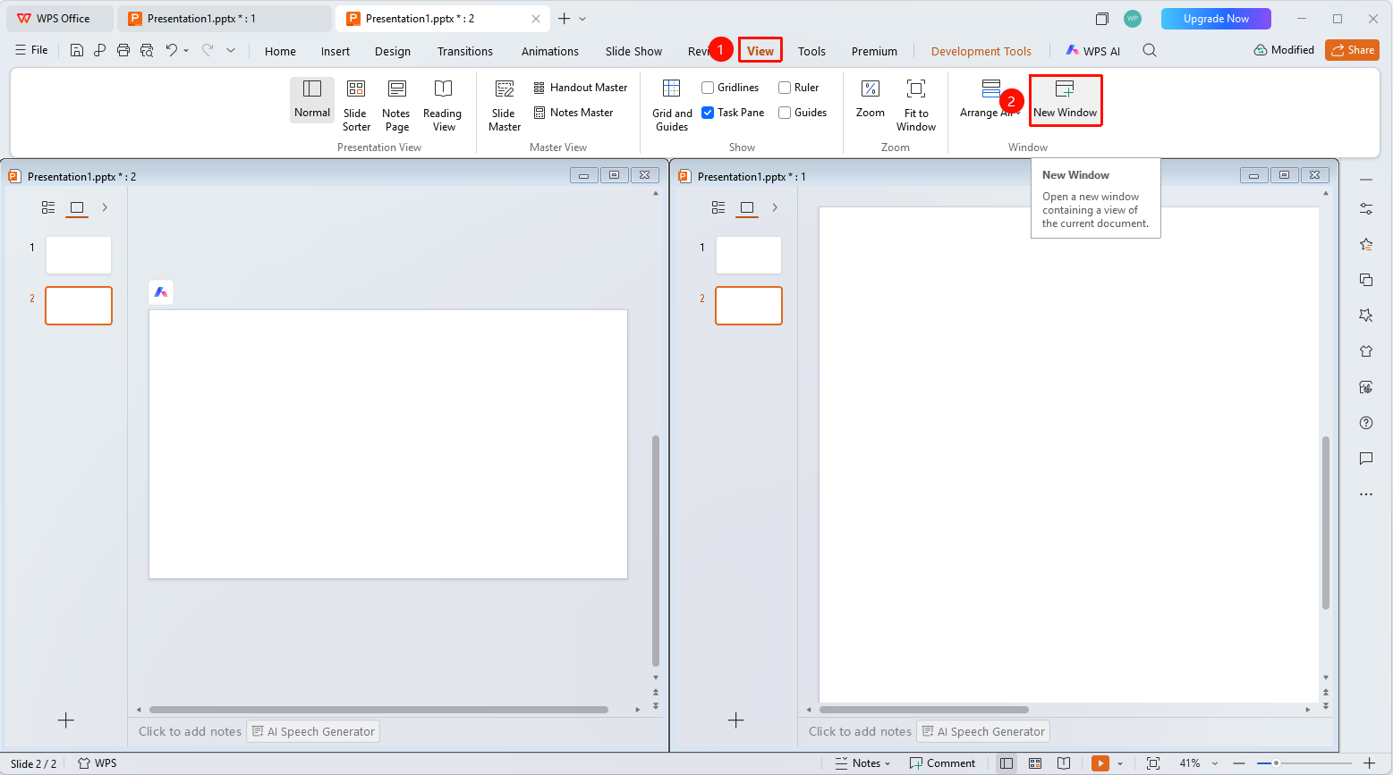Start slideshow from status bar play button
Image resolution: width=1393 pixels, height=775 pixels.
(x=1100, y=763)
